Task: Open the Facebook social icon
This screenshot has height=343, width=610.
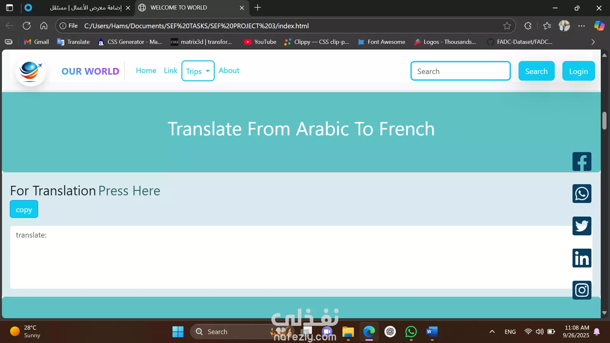Action: coord(582,162)
